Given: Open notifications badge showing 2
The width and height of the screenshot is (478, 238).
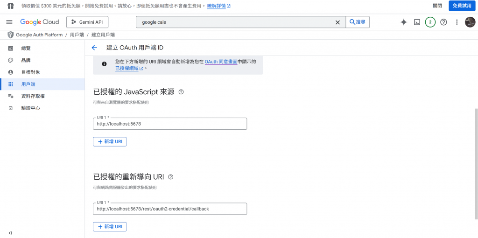Looking at the screenshot, I should pos(430,22).
